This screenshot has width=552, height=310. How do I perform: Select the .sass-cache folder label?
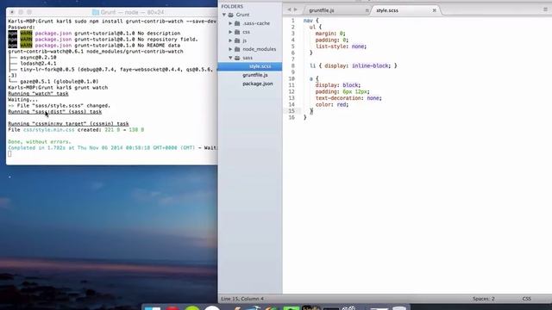tap(256, 23)
